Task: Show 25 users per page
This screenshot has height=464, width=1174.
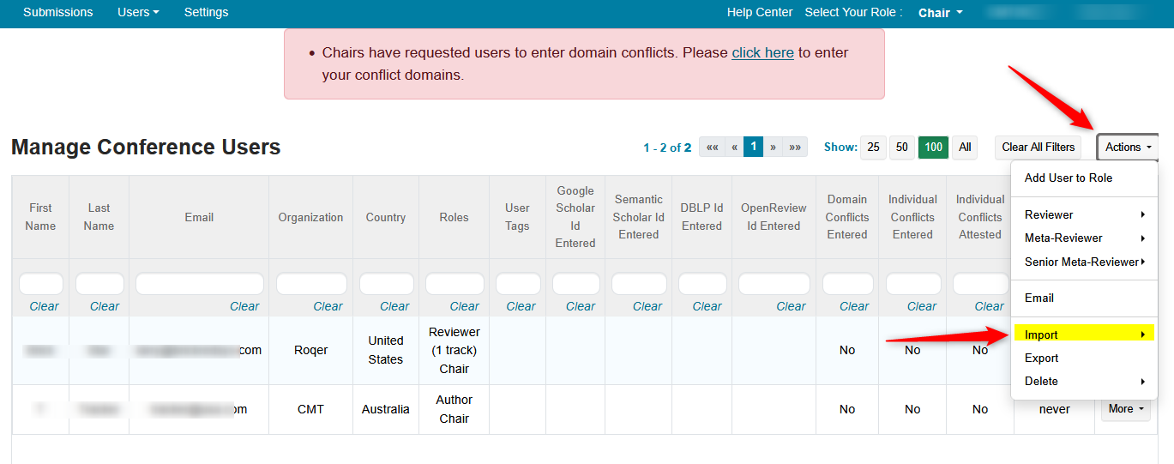Action: point(873,148)
